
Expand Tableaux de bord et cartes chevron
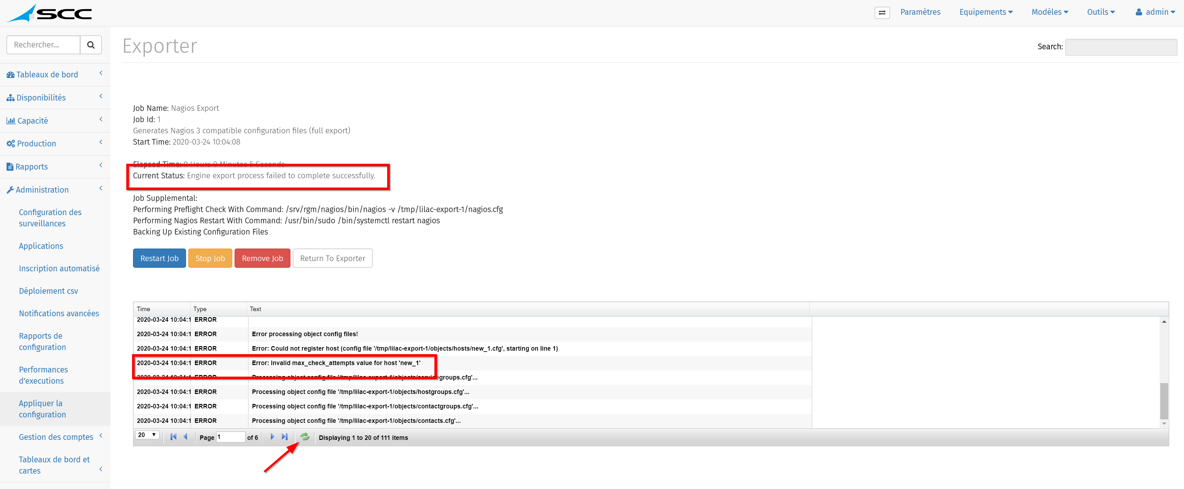point(101,469)
